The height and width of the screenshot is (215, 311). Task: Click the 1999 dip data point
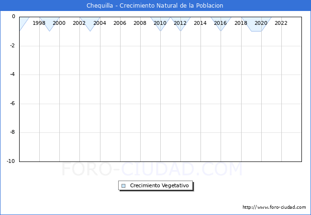click(x=50, y=31)
